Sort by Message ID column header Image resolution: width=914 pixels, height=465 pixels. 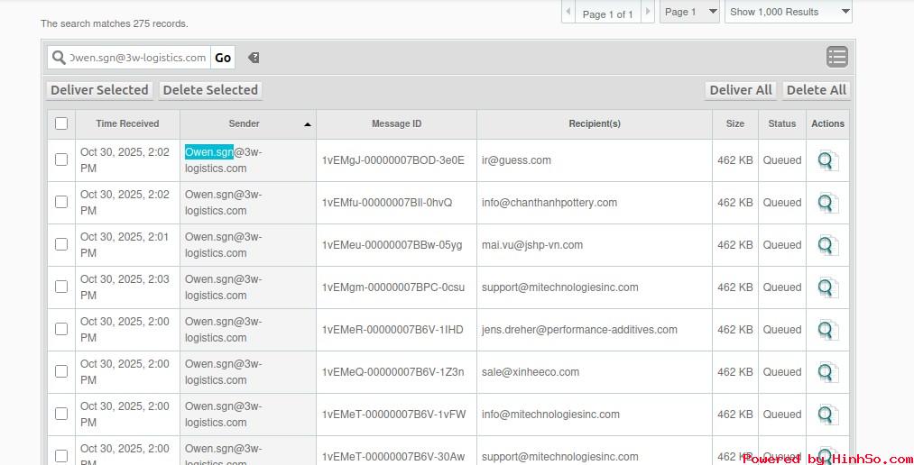pos(396,123)
